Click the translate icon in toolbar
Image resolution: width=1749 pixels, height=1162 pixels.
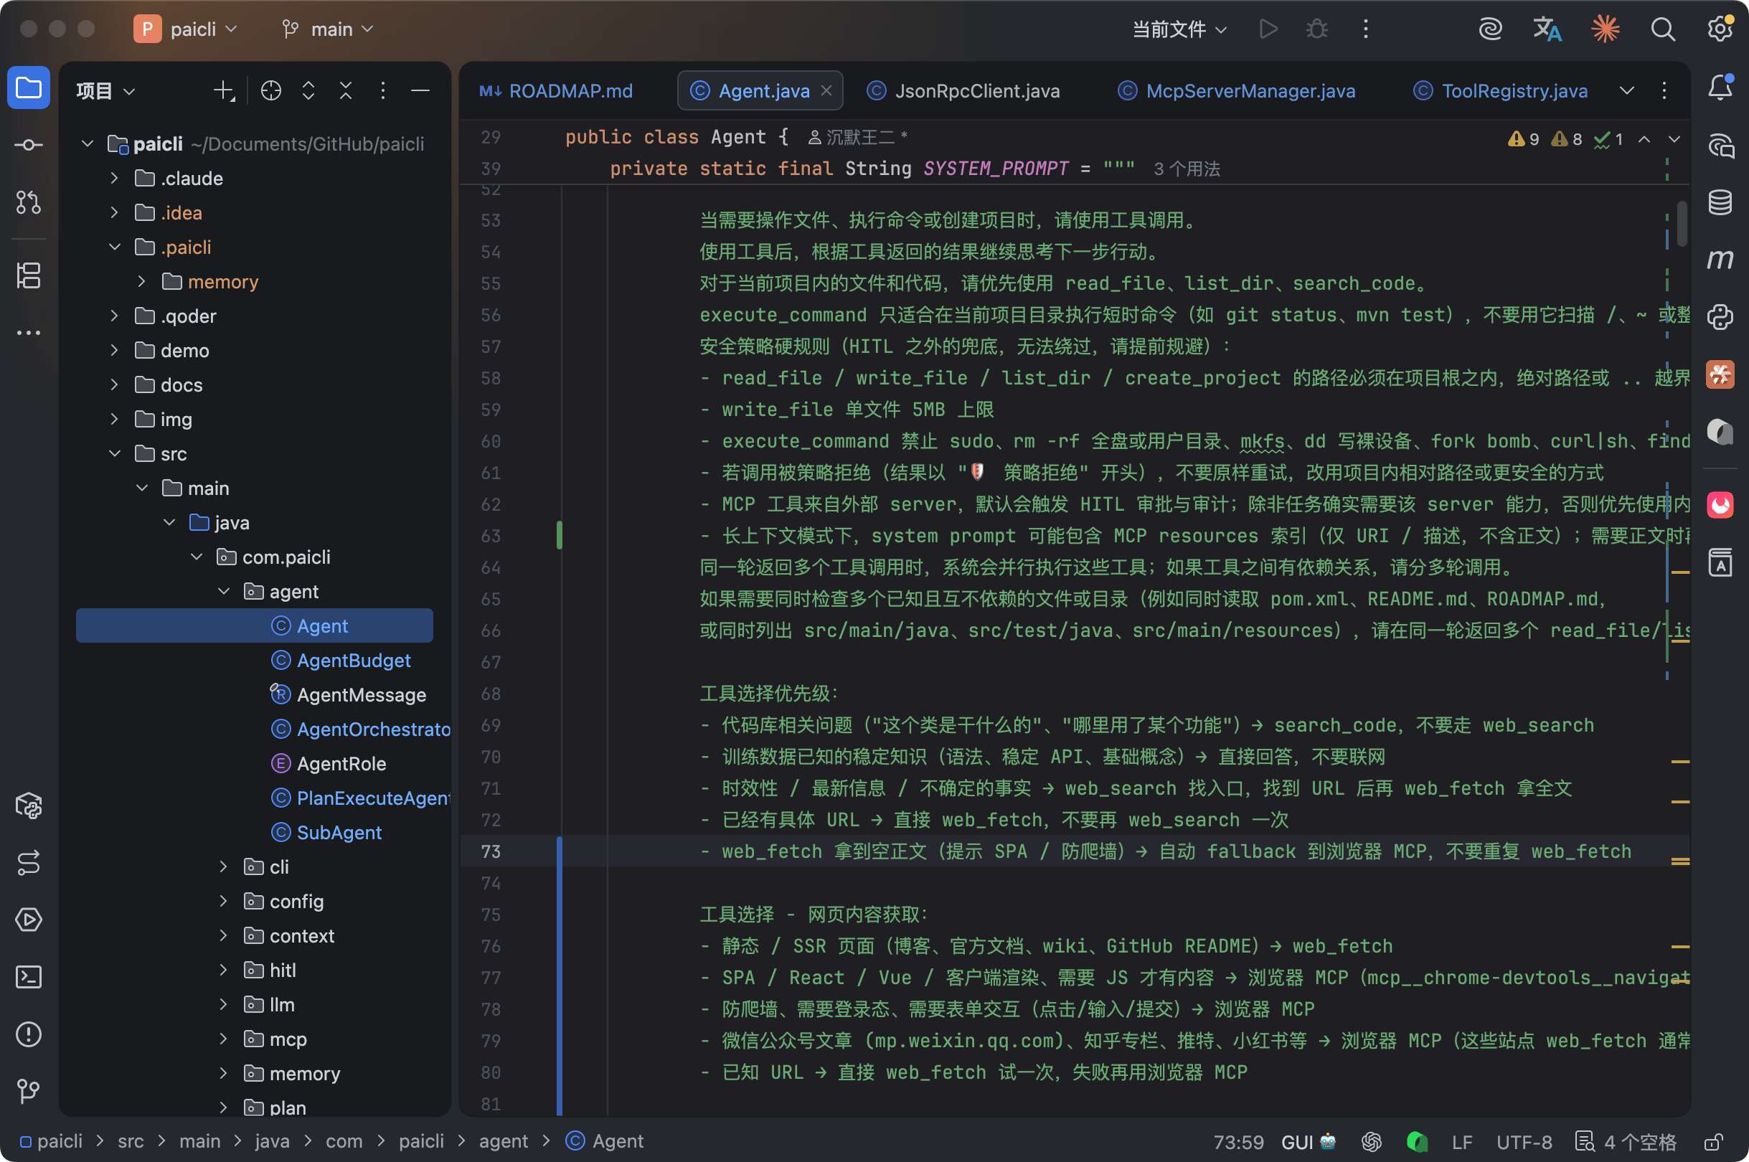pyautogui.click(x=1547, y=29)
